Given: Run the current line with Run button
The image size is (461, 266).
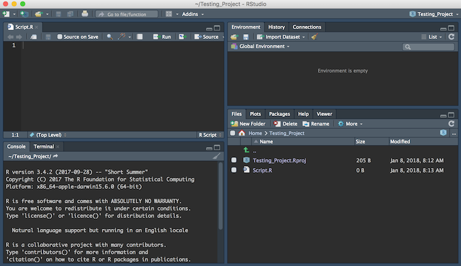Looking at the screenshot, I should coord(162,36).
